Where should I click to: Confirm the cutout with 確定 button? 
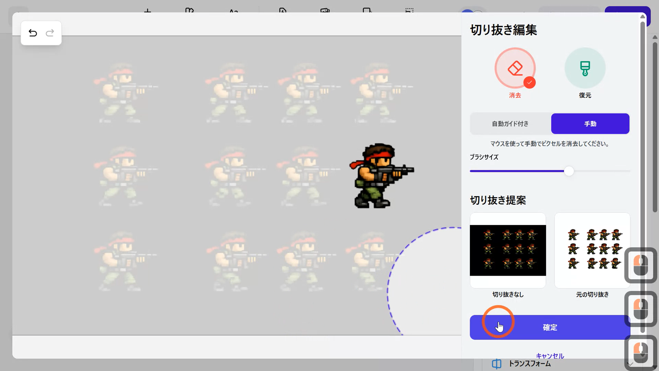[550, 327]
